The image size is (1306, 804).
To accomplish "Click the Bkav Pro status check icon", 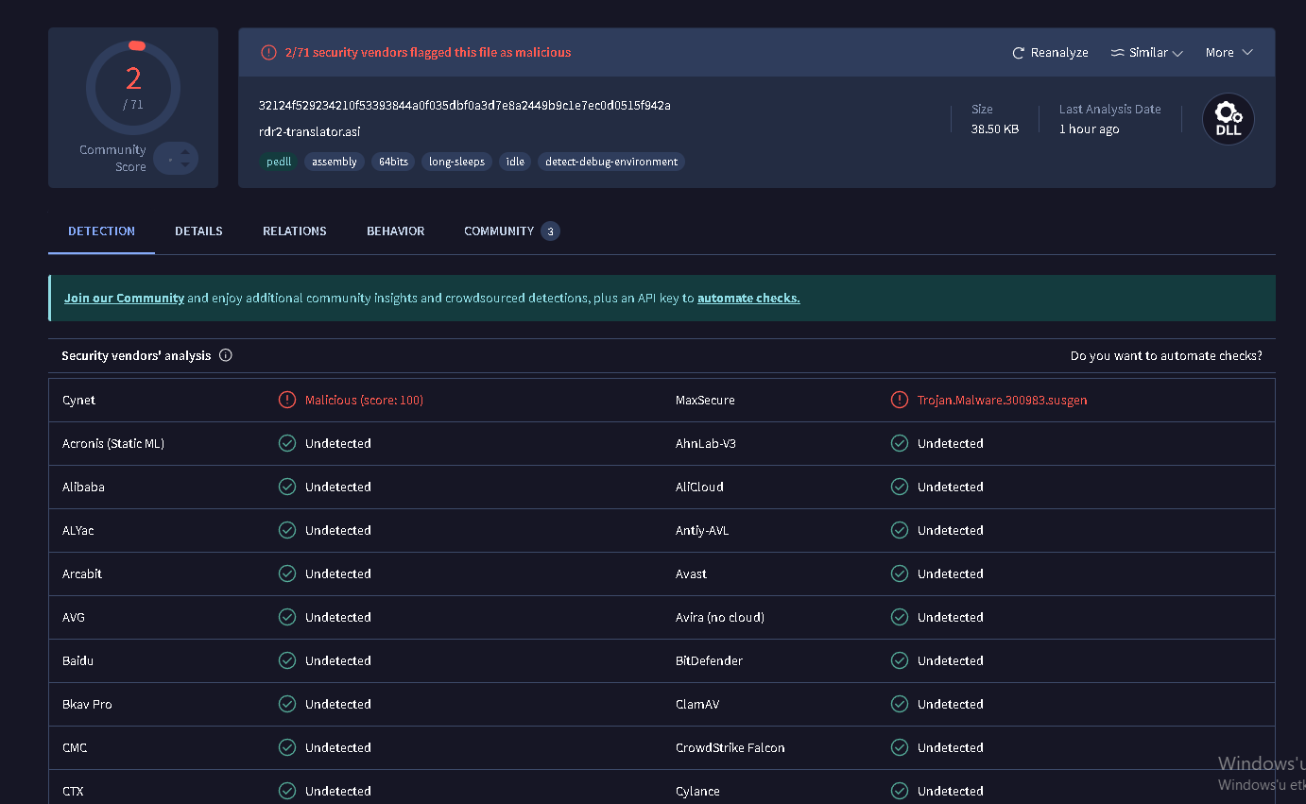I will coord(287,704).
